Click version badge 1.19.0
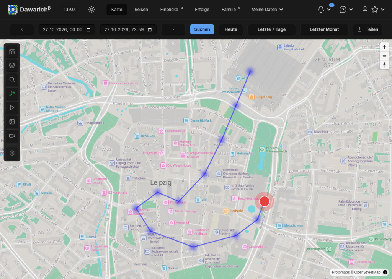Screen dimensions: 392x279 click(69, 10)
